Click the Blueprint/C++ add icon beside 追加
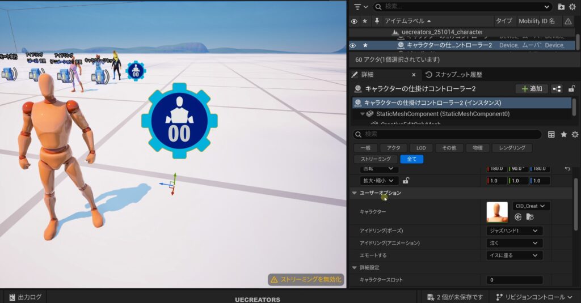This screenshot has width=581, height=303. coord(557,89)
